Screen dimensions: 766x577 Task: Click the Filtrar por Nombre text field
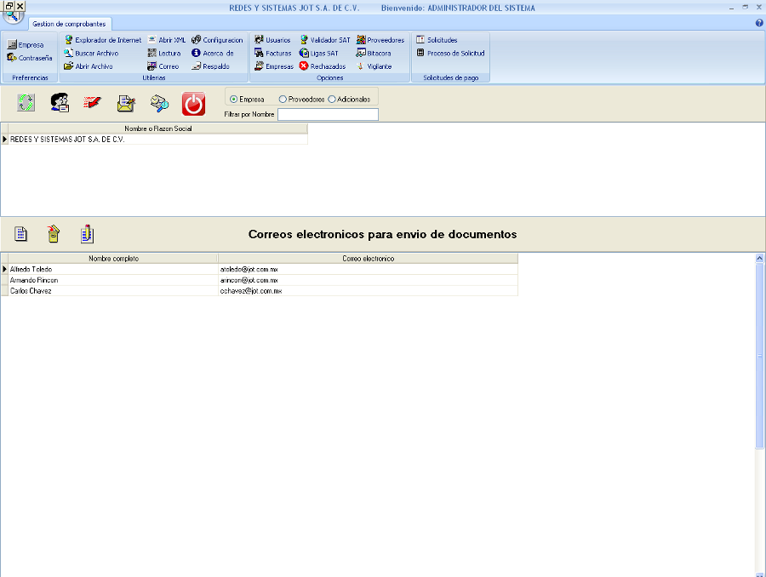click(x=328, y=113)
